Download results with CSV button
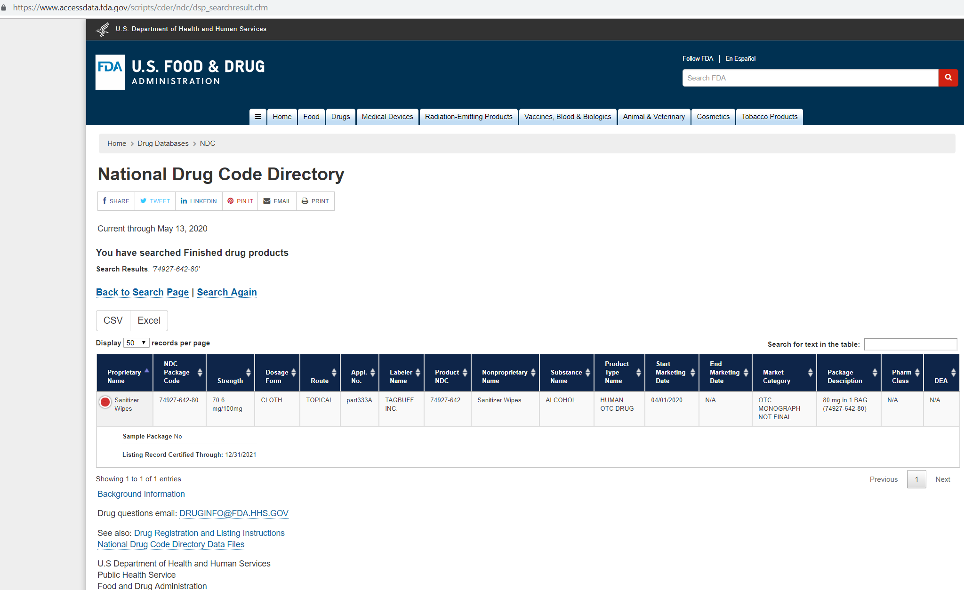Screen dimensions: 964x590 point(113,320)
